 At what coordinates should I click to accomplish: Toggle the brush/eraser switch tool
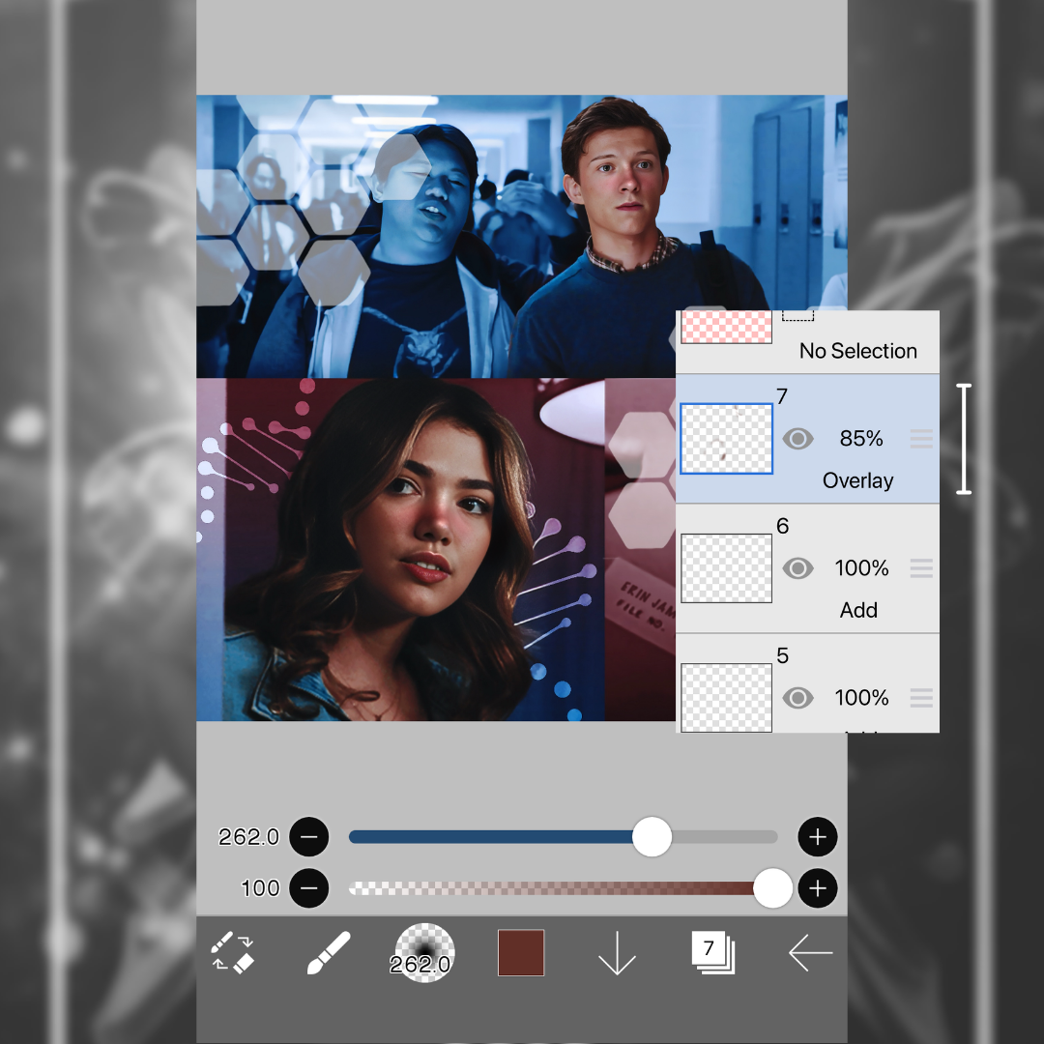pos(232,953)
